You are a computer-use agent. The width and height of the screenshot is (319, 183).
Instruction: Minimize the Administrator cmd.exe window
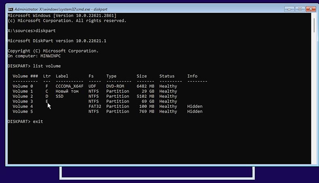click(x=289, y=9)
